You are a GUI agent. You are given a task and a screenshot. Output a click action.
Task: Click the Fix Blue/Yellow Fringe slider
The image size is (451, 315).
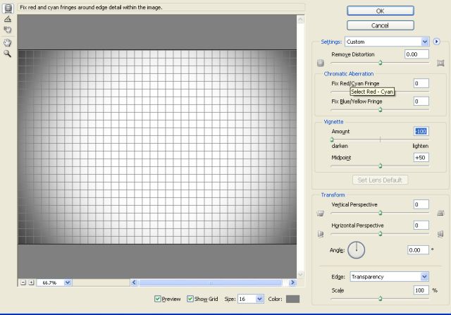click(380, 110)
